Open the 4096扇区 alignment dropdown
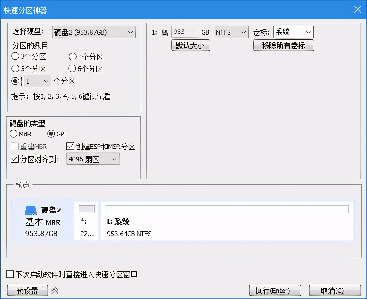Image resolution: width=367 pixels, height=299 pixels. 93,159
